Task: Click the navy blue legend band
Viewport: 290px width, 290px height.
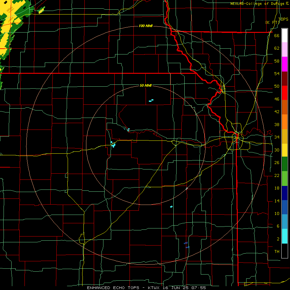Action: pyautogui.click(x=285, y=193)
